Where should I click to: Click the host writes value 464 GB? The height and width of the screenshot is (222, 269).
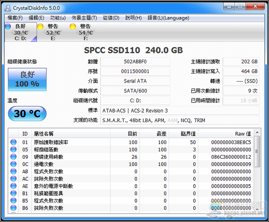click(x=241, y=72)
